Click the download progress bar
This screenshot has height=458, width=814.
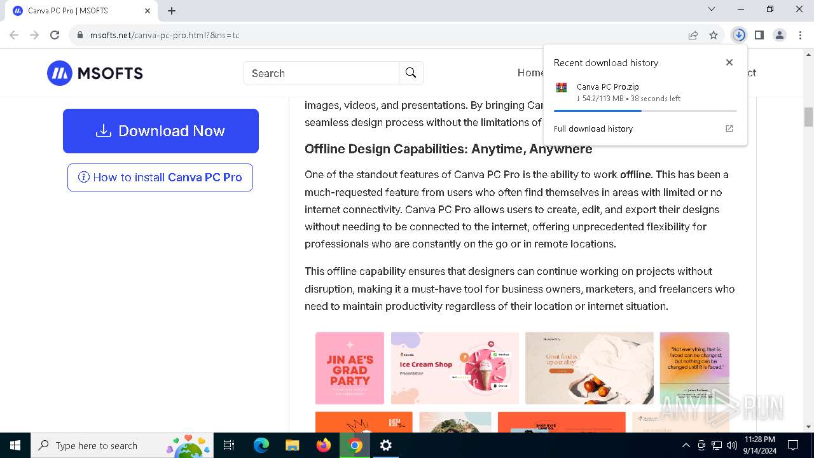tap(645, 111)
